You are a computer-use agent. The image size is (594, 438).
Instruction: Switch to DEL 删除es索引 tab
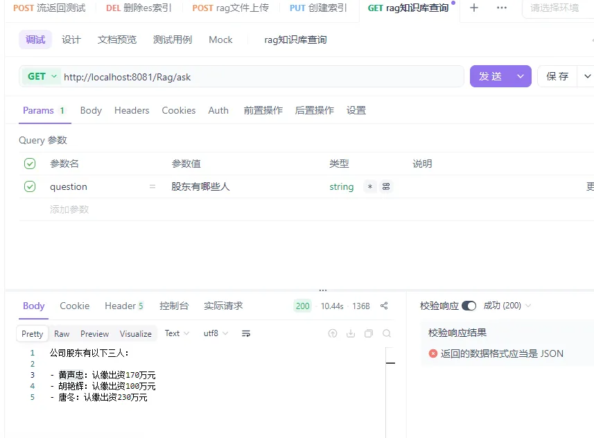tap(139, 8)
